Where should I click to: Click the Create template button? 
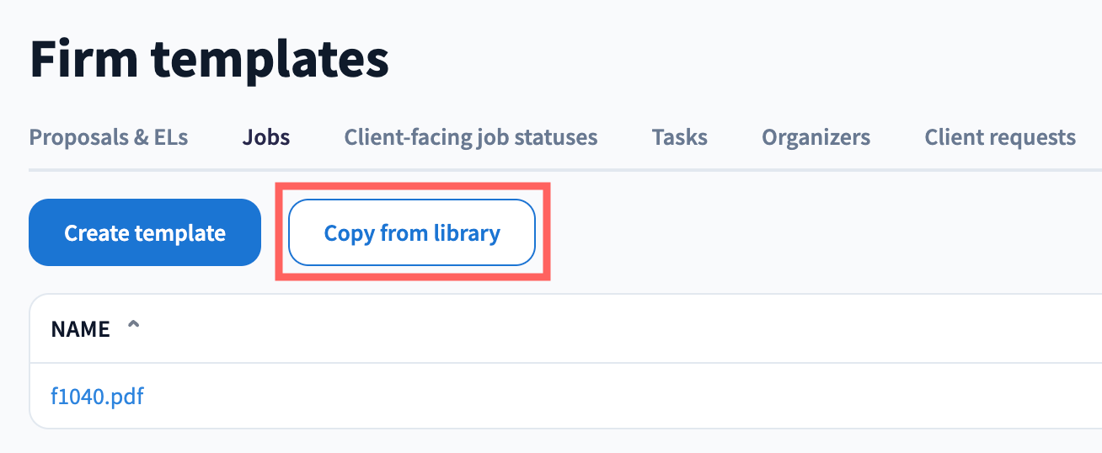click(x=145, y=232)
